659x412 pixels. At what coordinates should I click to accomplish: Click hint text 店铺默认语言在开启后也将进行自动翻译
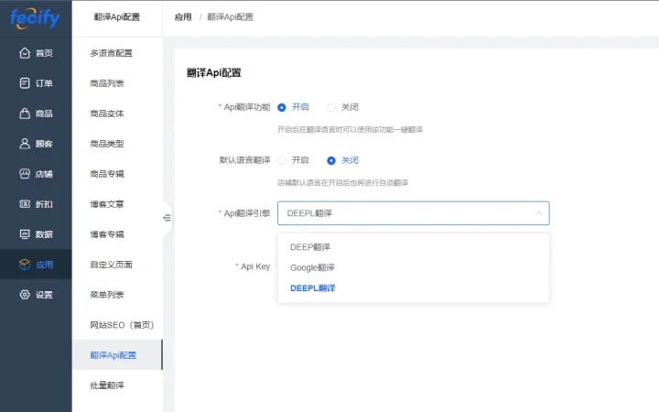click(342, 182)
